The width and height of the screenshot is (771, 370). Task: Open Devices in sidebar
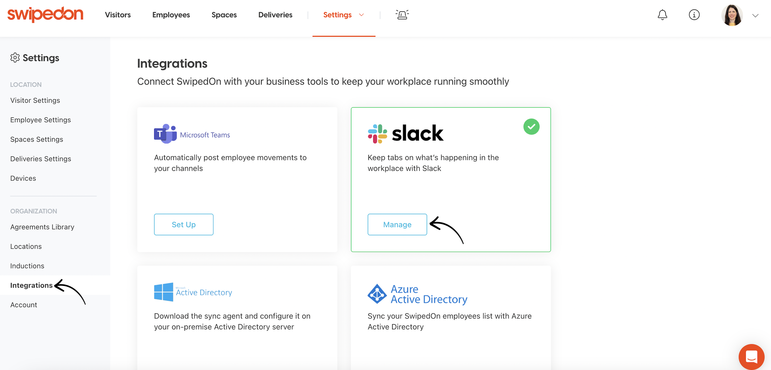coord(23,178)
